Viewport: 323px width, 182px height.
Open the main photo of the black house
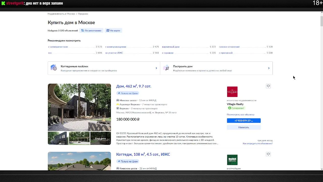[79, 107]
